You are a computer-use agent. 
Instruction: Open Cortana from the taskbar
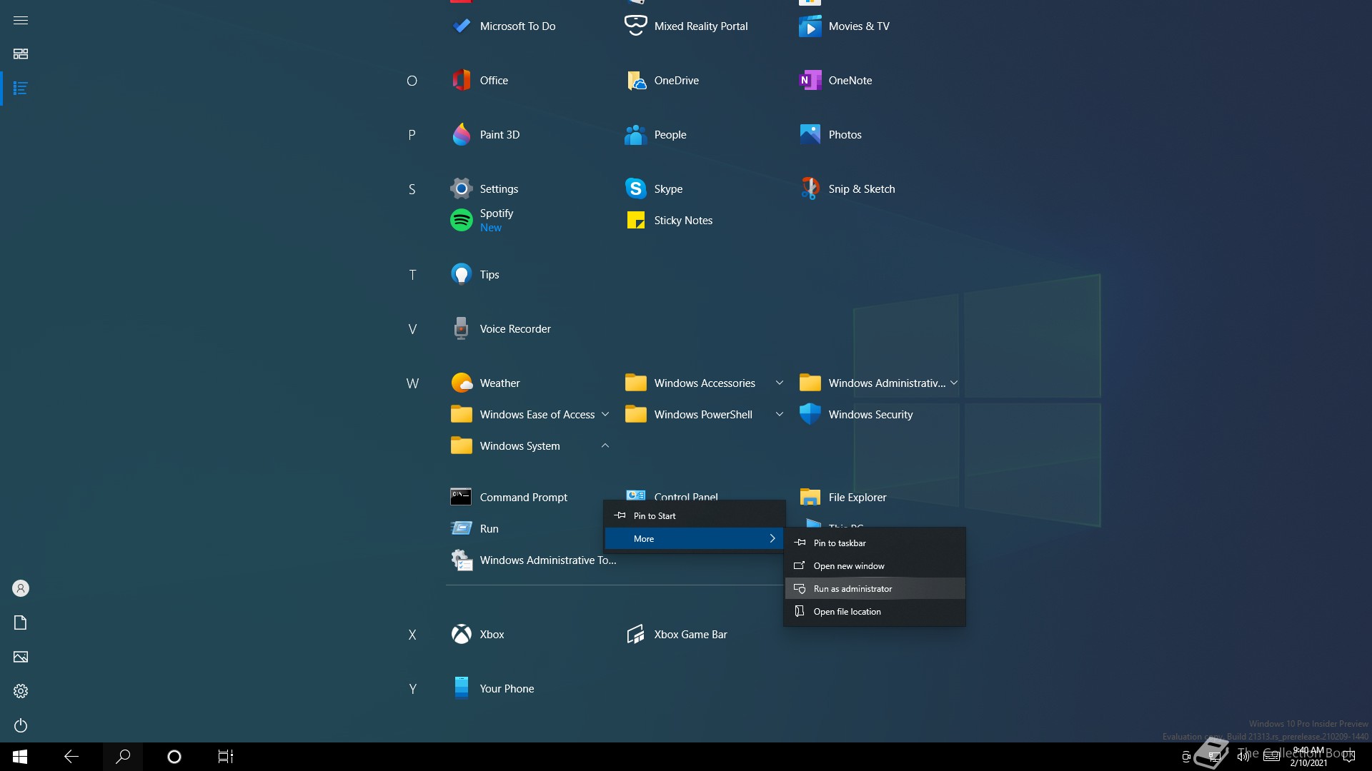pos(174,757)
